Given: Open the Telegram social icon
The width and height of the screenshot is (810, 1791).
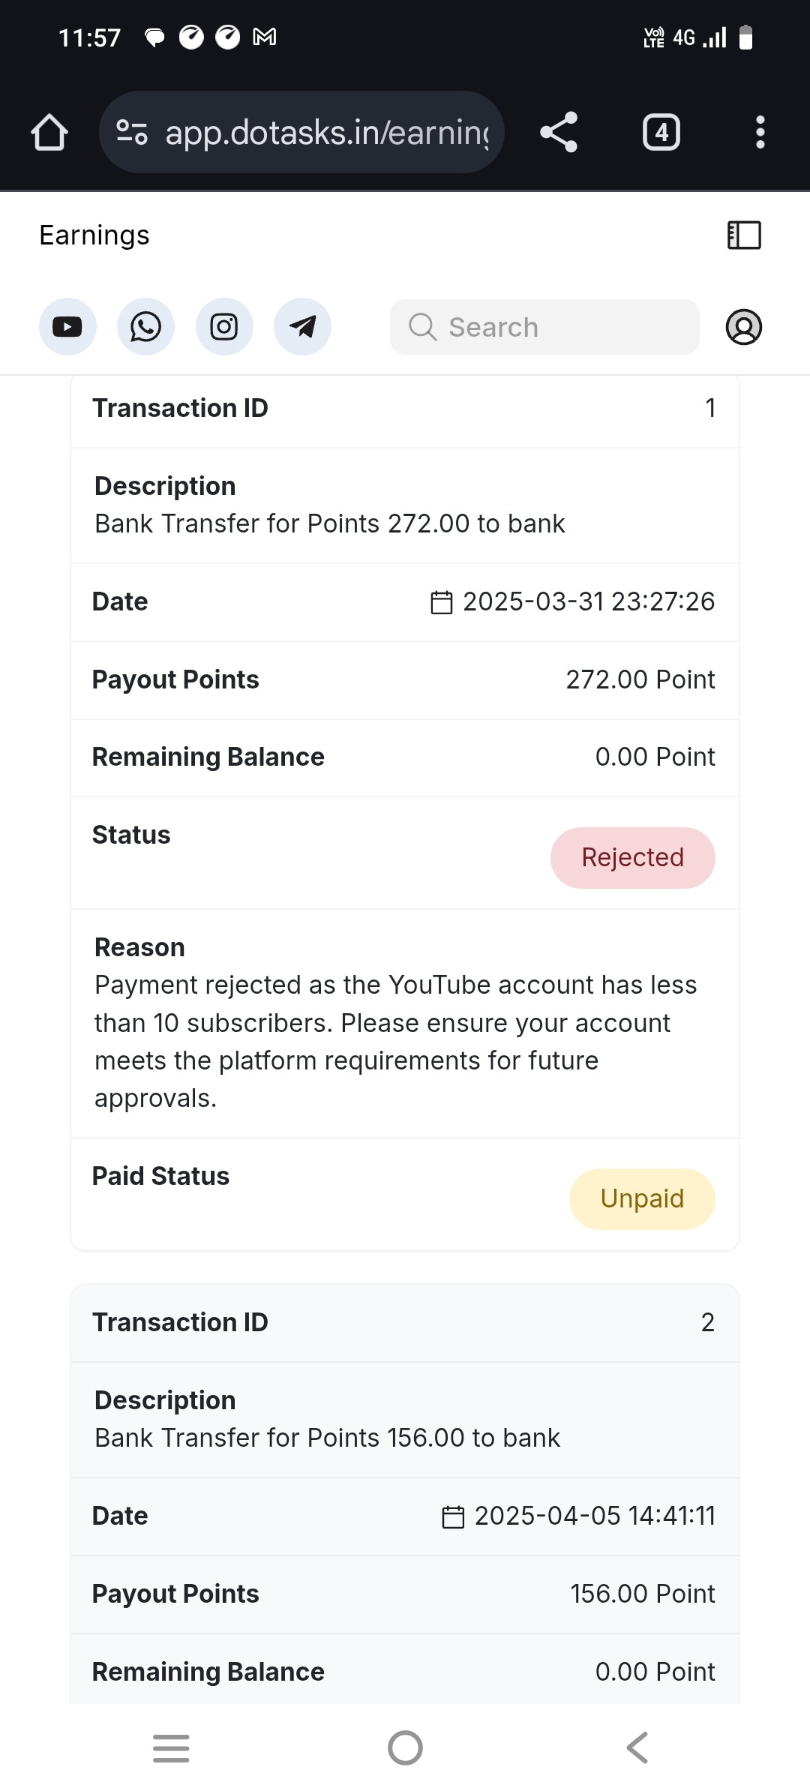Looking at the screenshot, I should pyautogui.click(x=302, y=327).
